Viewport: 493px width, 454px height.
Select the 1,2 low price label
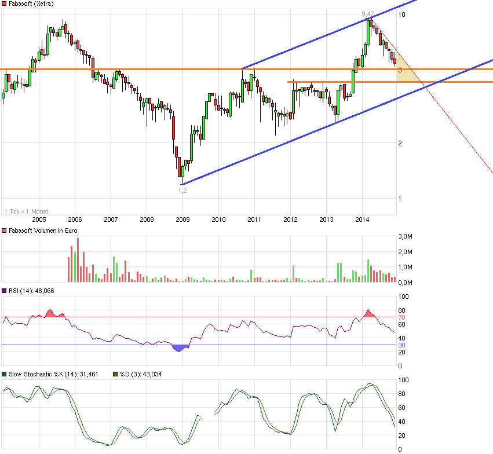click(x=182, y=189)
